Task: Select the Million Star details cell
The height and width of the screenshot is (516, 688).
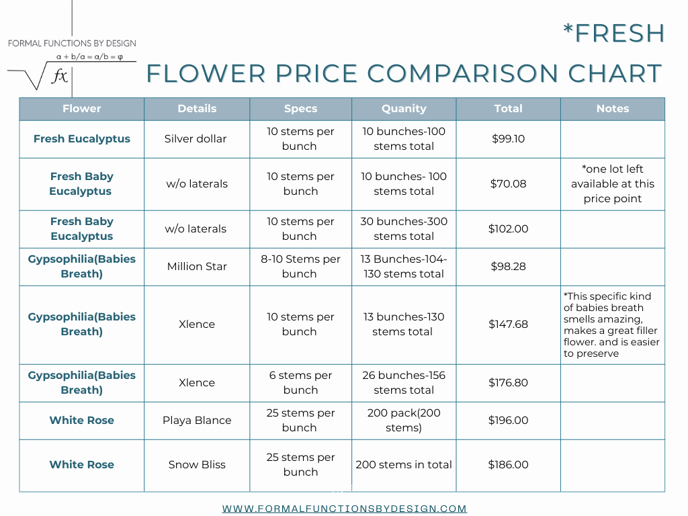Action: [197, 267]
